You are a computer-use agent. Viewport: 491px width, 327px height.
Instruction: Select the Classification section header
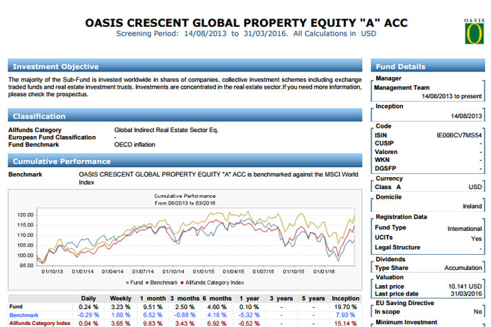pyautogui.click(x=185, y=116)
